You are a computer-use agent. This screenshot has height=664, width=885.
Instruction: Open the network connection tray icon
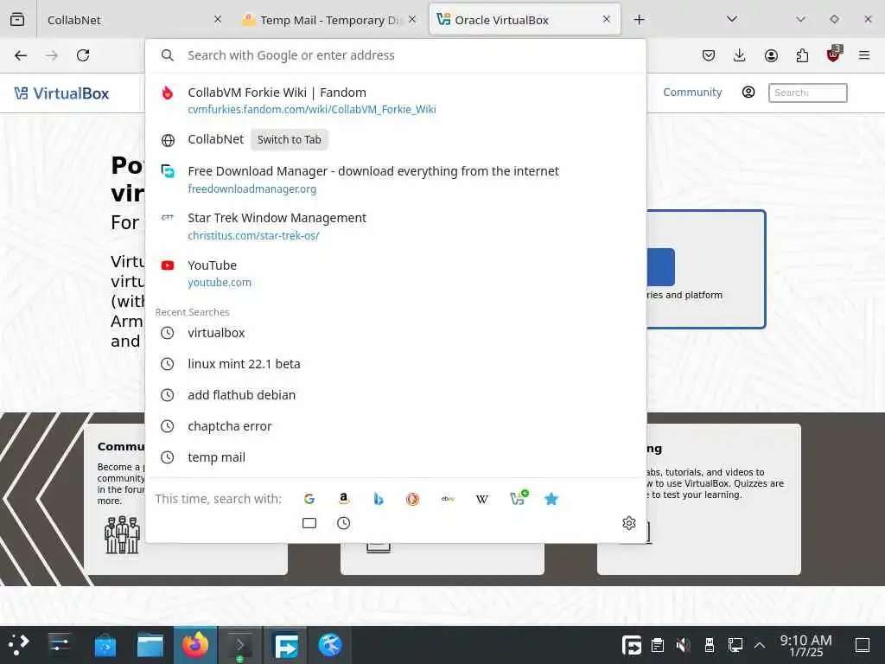[735, 645]
